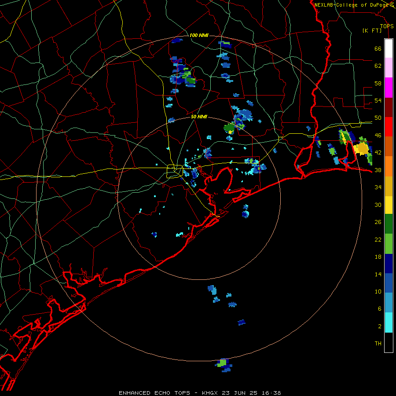Select the dark green legend swatch
The image size is (396, 396).
point(389,224)
